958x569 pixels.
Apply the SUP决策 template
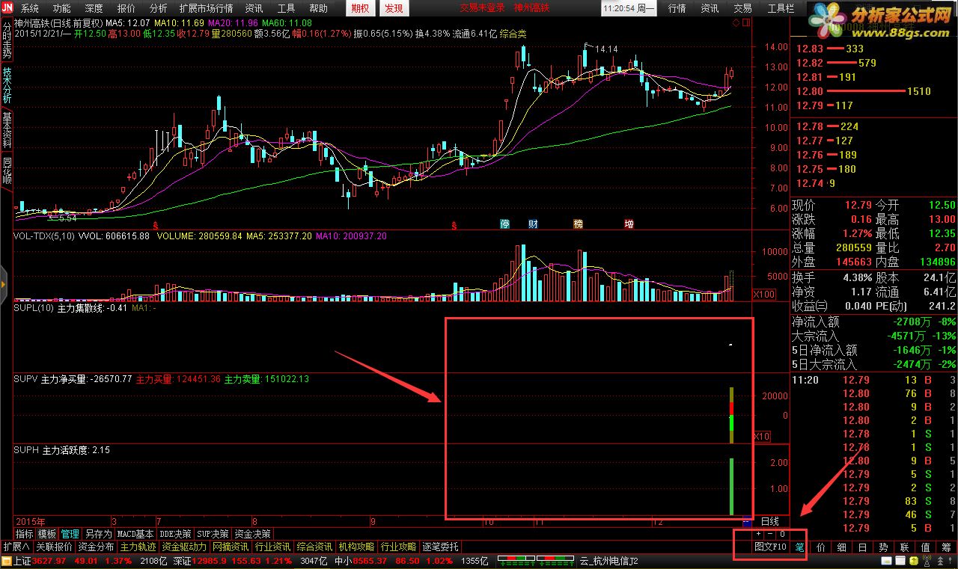(x=213, y=534)
